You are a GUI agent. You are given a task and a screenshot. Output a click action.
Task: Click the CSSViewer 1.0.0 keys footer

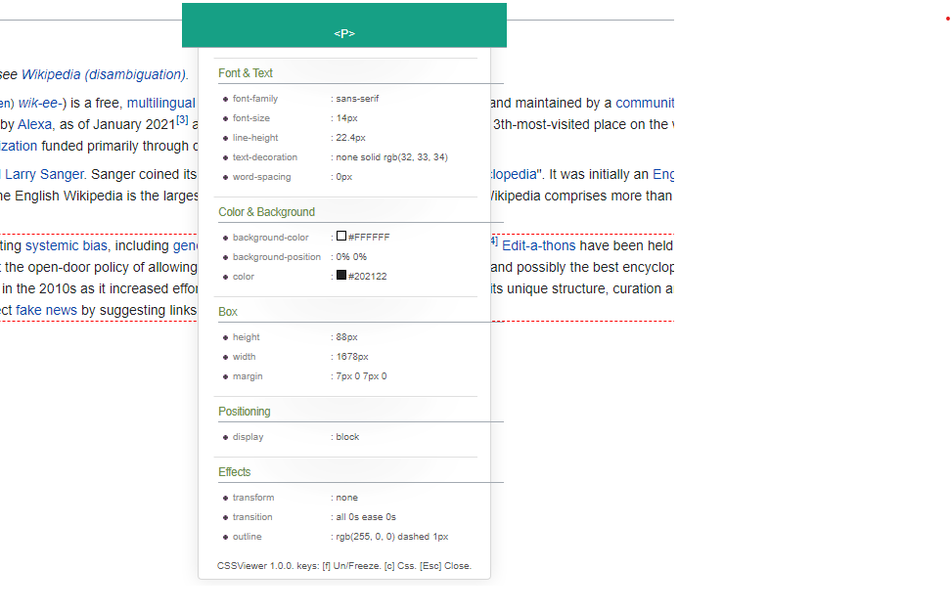tap(343, 566)
